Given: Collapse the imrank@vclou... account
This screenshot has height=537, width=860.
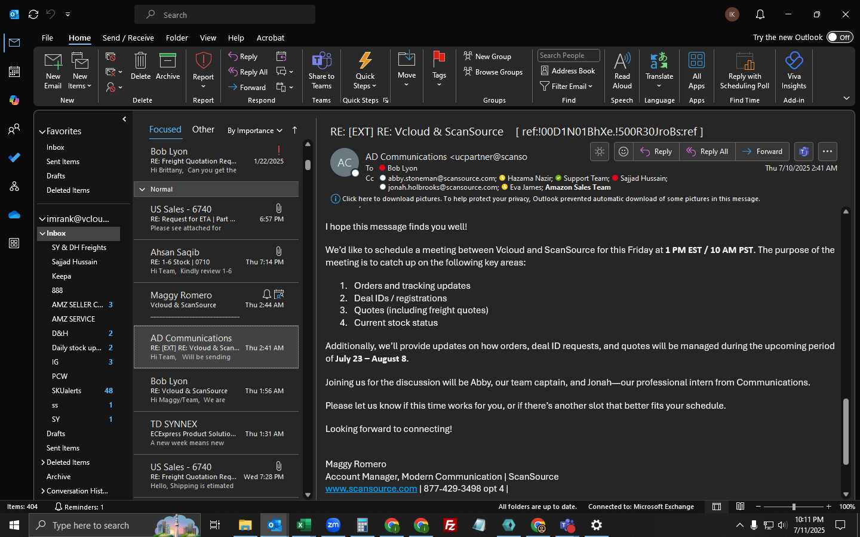Looking at the screenshot, I should [42, 219].
